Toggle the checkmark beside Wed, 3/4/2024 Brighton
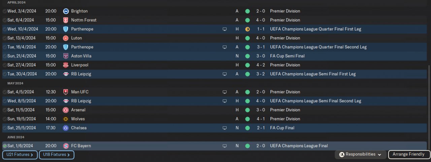431x162 pixels. click(4, 11)
